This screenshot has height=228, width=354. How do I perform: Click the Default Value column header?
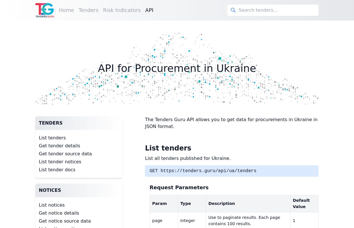click(304, 203)
